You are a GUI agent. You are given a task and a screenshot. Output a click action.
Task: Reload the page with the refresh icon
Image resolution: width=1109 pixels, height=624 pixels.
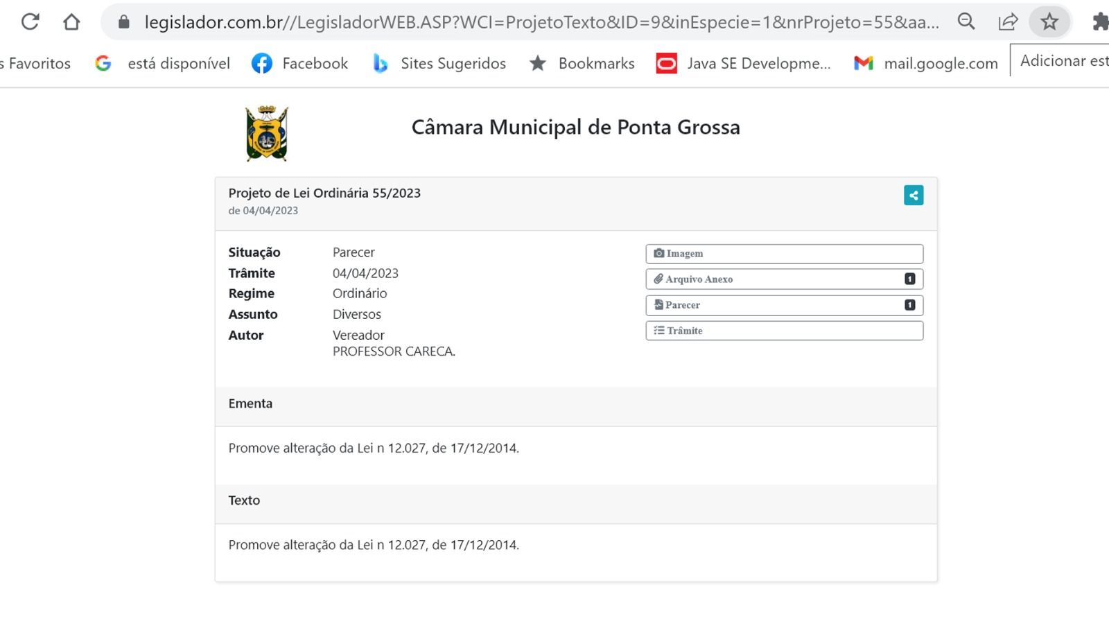[30, 22]
